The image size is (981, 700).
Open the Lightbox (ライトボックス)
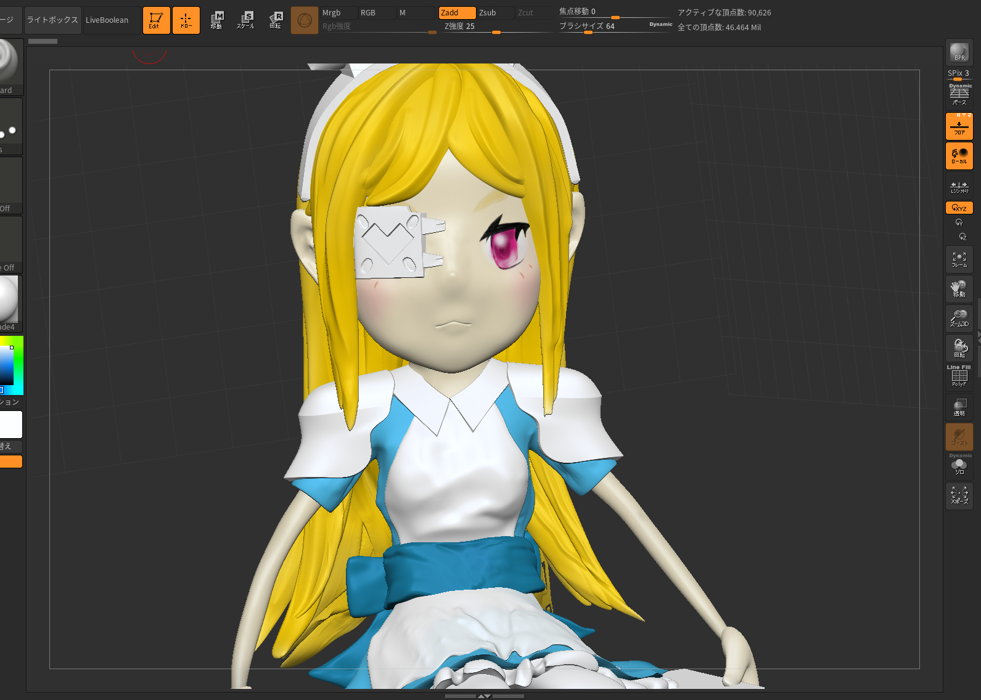(52, 20)
